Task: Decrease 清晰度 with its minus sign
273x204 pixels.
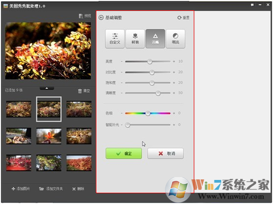Action: tap(122, 93)
